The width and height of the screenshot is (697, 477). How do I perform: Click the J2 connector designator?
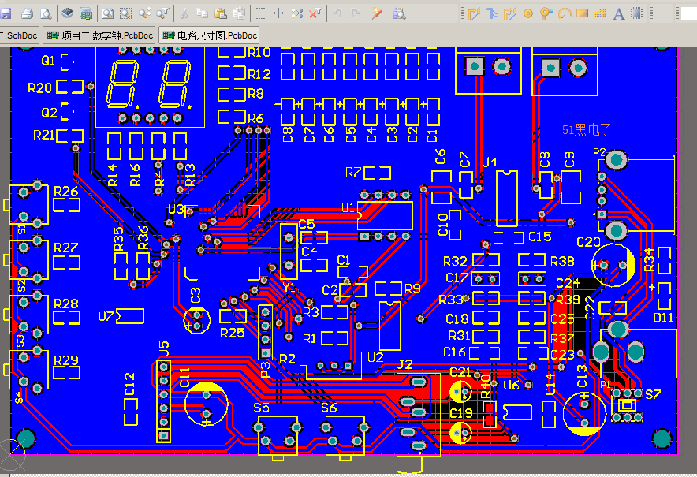coord(404,365)
